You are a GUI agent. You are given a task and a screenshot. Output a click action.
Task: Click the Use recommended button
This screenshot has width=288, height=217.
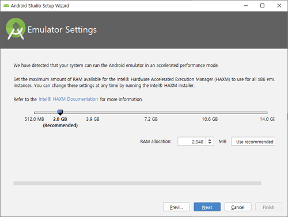pos(253,142)
